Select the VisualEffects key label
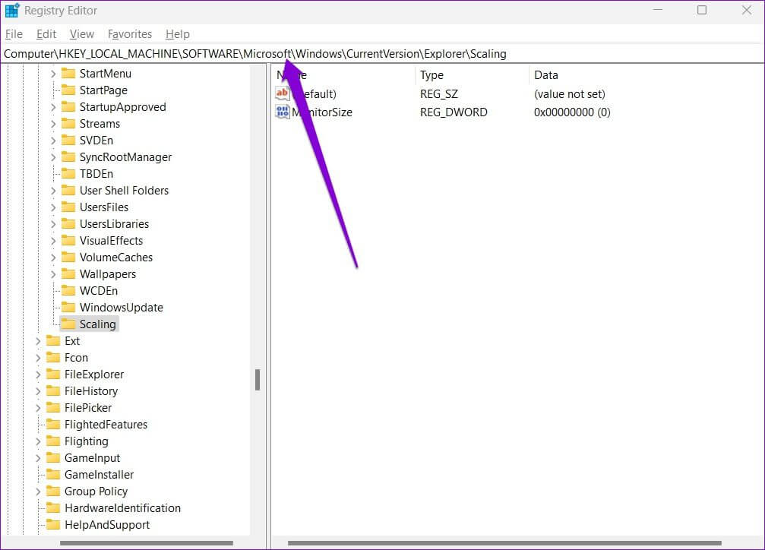This screenshot has width=765, height=550. [111, 241]
